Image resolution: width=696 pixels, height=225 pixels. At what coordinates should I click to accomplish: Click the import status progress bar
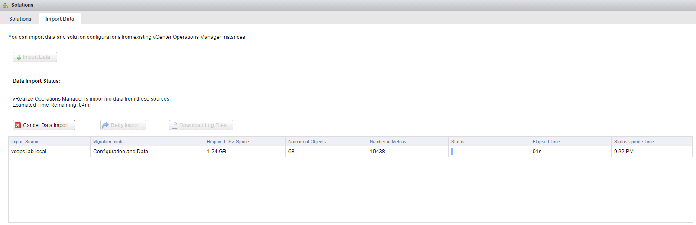pyautogui.click(x=452, y=152)
